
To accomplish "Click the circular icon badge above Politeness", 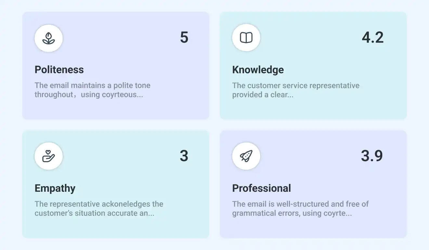I will (48, 38).
